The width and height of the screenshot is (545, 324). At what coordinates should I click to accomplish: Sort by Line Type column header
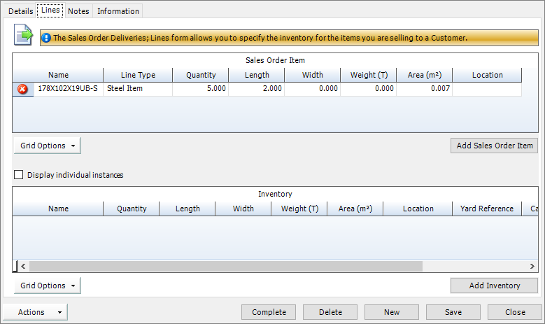click(138, 75)
